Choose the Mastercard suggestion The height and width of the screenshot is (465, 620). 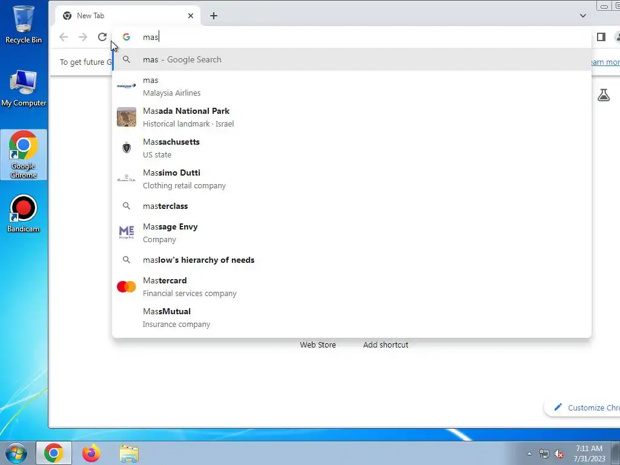tap(352, 286)
